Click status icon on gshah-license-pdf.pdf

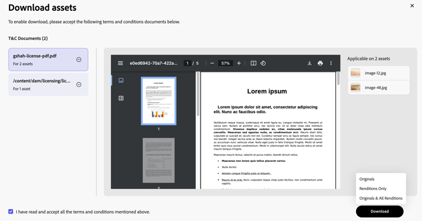click(79, 60)
